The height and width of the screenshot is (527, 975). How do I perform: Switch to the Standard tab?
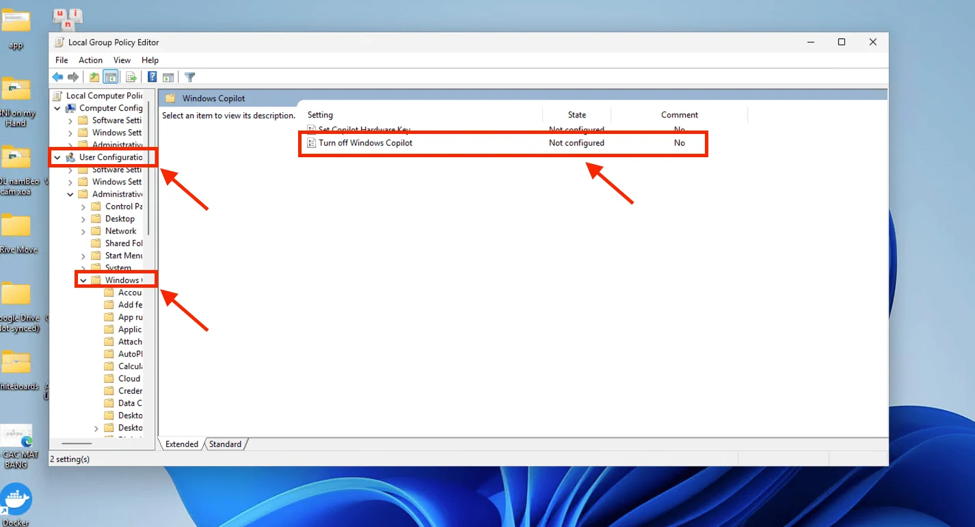click(x=226, y=444)
